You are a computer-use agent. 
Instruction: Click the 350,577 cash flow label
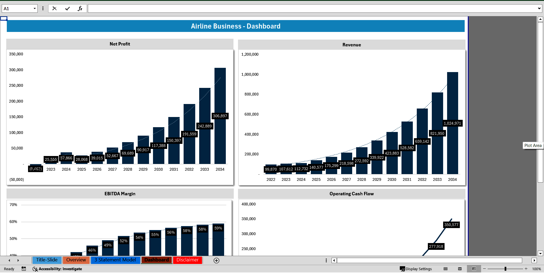point(451,225)
